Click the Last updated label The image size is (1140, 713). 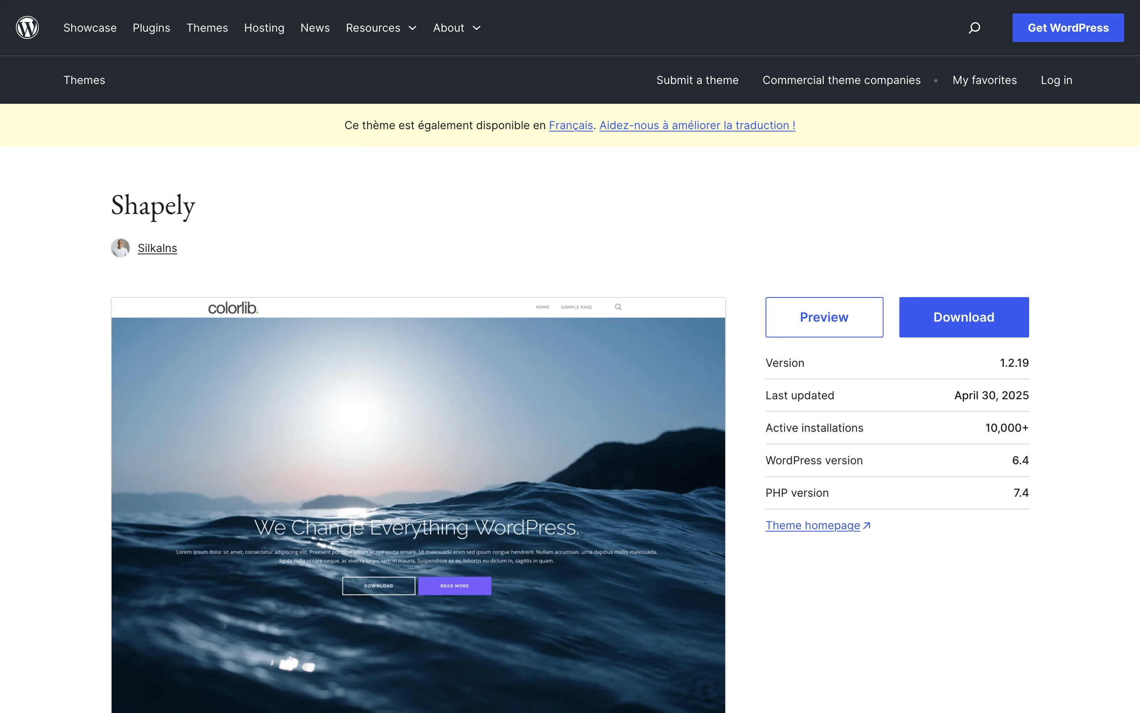[800, 396]
